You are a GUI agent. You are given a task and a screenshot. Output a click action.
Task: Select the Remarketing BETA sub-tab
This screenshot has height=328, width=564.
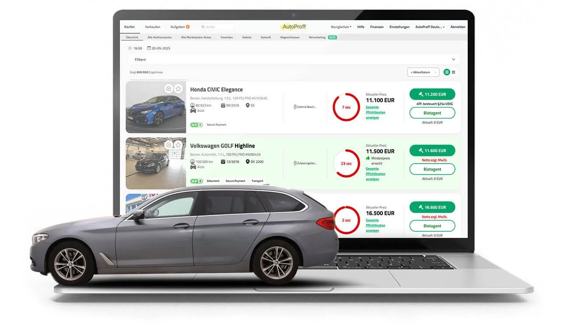click(x=322, y=37)
